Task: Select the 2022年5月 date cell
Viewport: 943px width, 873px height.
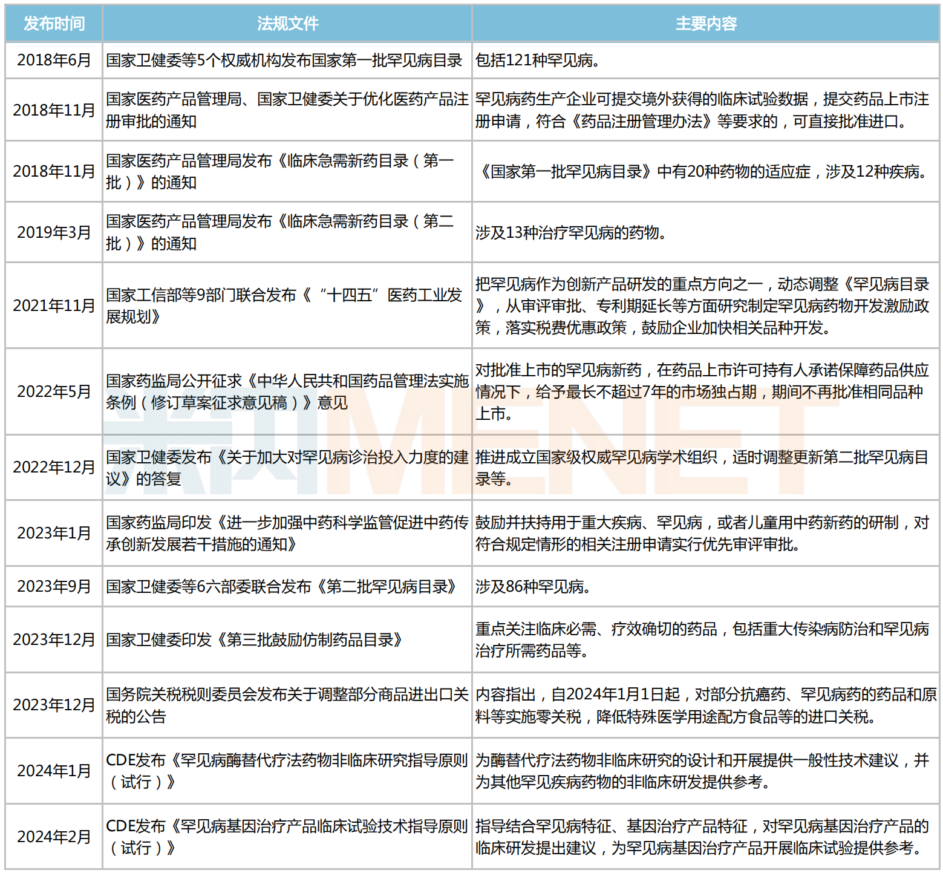Action: point(54,391)
